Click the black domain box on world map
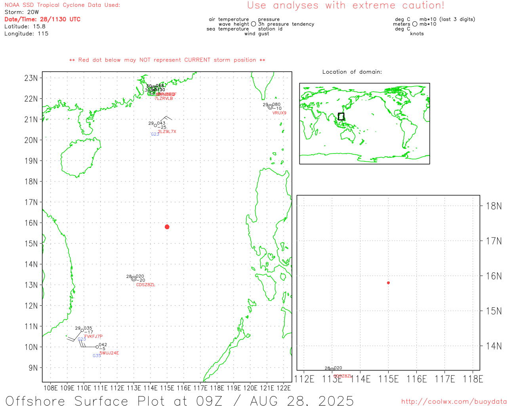This screenshot has height=406, width=507. tap(341, 116)
